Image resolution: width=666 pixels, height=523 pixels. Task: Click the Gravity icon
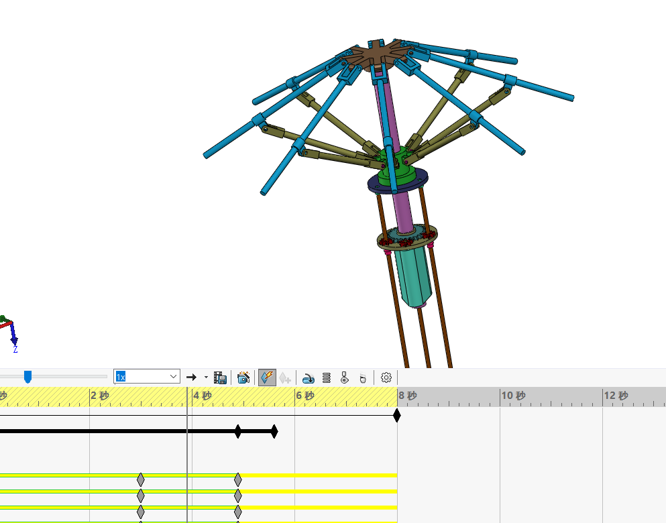(x=363, y=377)
